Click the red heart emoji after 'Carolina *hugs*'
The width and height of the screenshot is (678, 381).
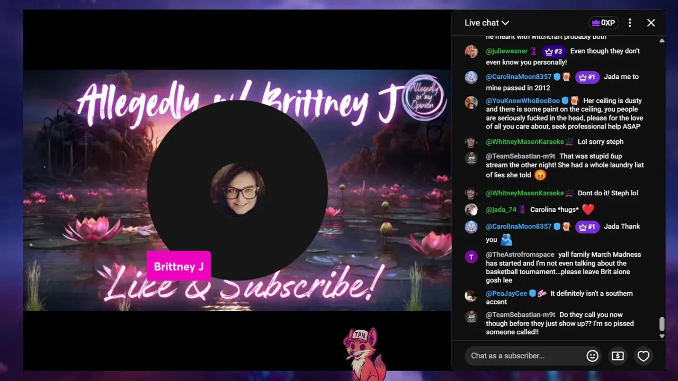(x=588, y=210)
